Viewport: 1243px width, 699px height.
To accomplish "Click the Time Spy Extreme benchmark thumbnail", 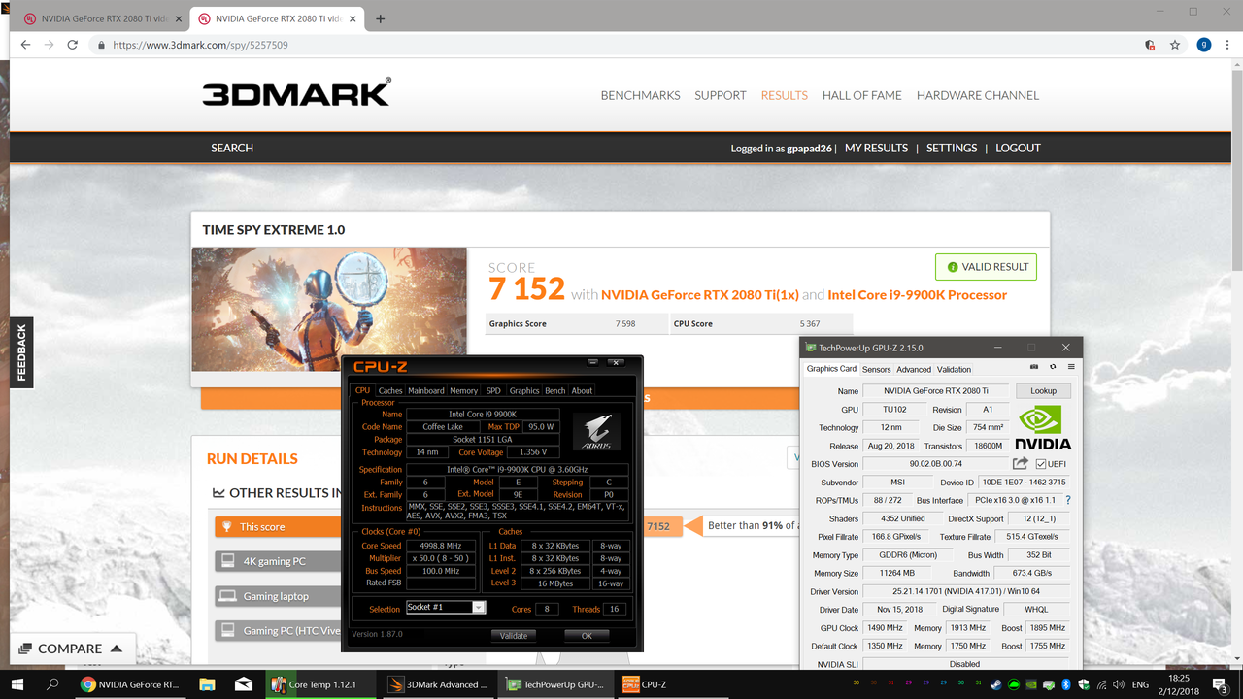I will pyautogui.click(x=329, y=309).
